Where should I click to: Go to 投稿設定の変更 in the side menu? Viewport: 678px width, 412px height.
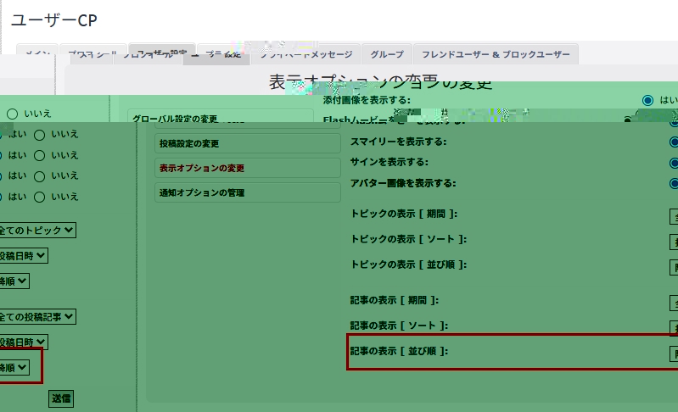pyautogui.click(x=248, y=143)
